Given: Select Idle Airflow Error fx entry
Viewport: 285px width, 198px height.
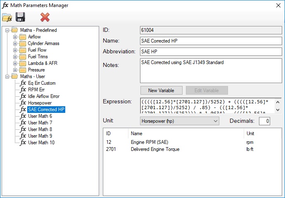Looking at the screenshot, I should (43, 96).
